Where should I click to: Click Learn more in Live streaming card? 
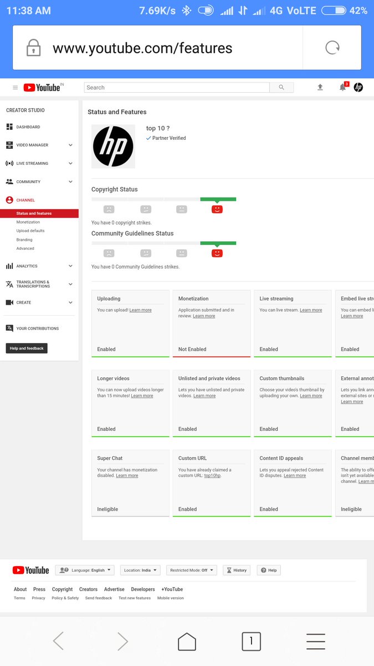coord(311,310)
